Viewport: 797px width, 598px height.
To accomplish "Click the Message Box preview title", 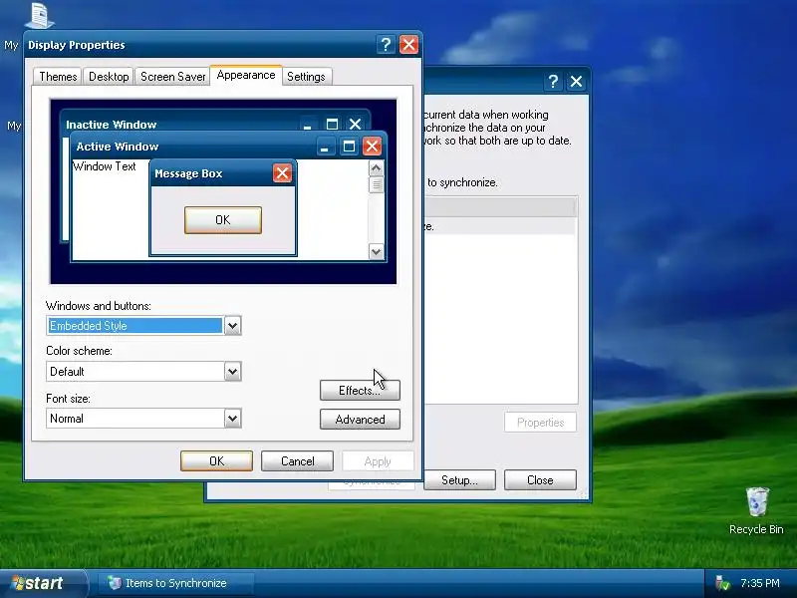I will tap(188, 173).
